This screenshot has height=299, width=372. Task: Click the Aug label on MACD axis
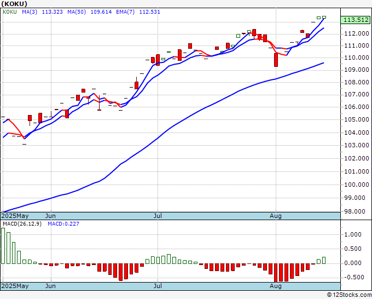276,286
